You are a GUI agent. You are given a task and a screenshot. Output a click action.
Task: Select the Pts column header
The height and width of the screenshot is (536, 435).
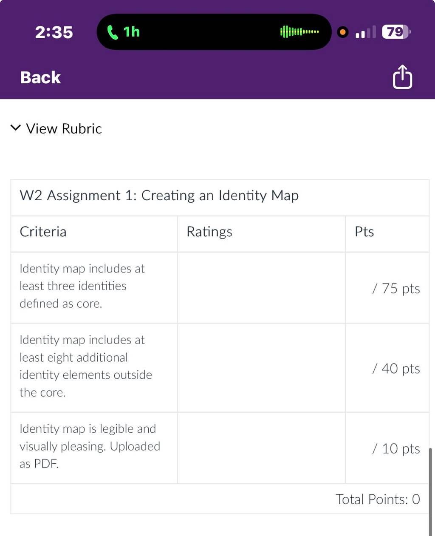pos(364,232)
